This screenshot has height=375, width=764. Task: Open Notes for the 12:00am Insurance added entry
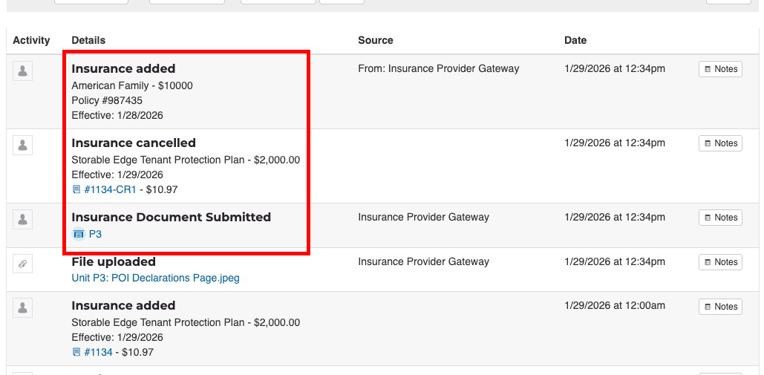click(720, 307)
